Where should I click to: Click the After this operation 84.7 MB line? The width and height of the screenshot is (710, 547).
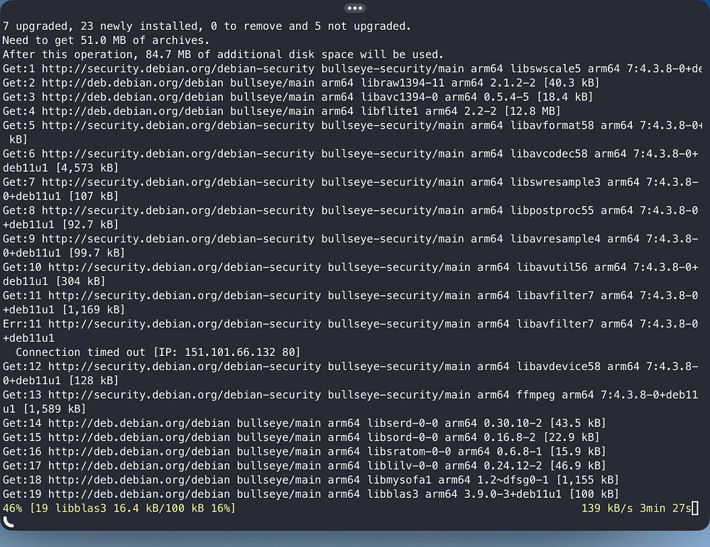click(223, 55)
